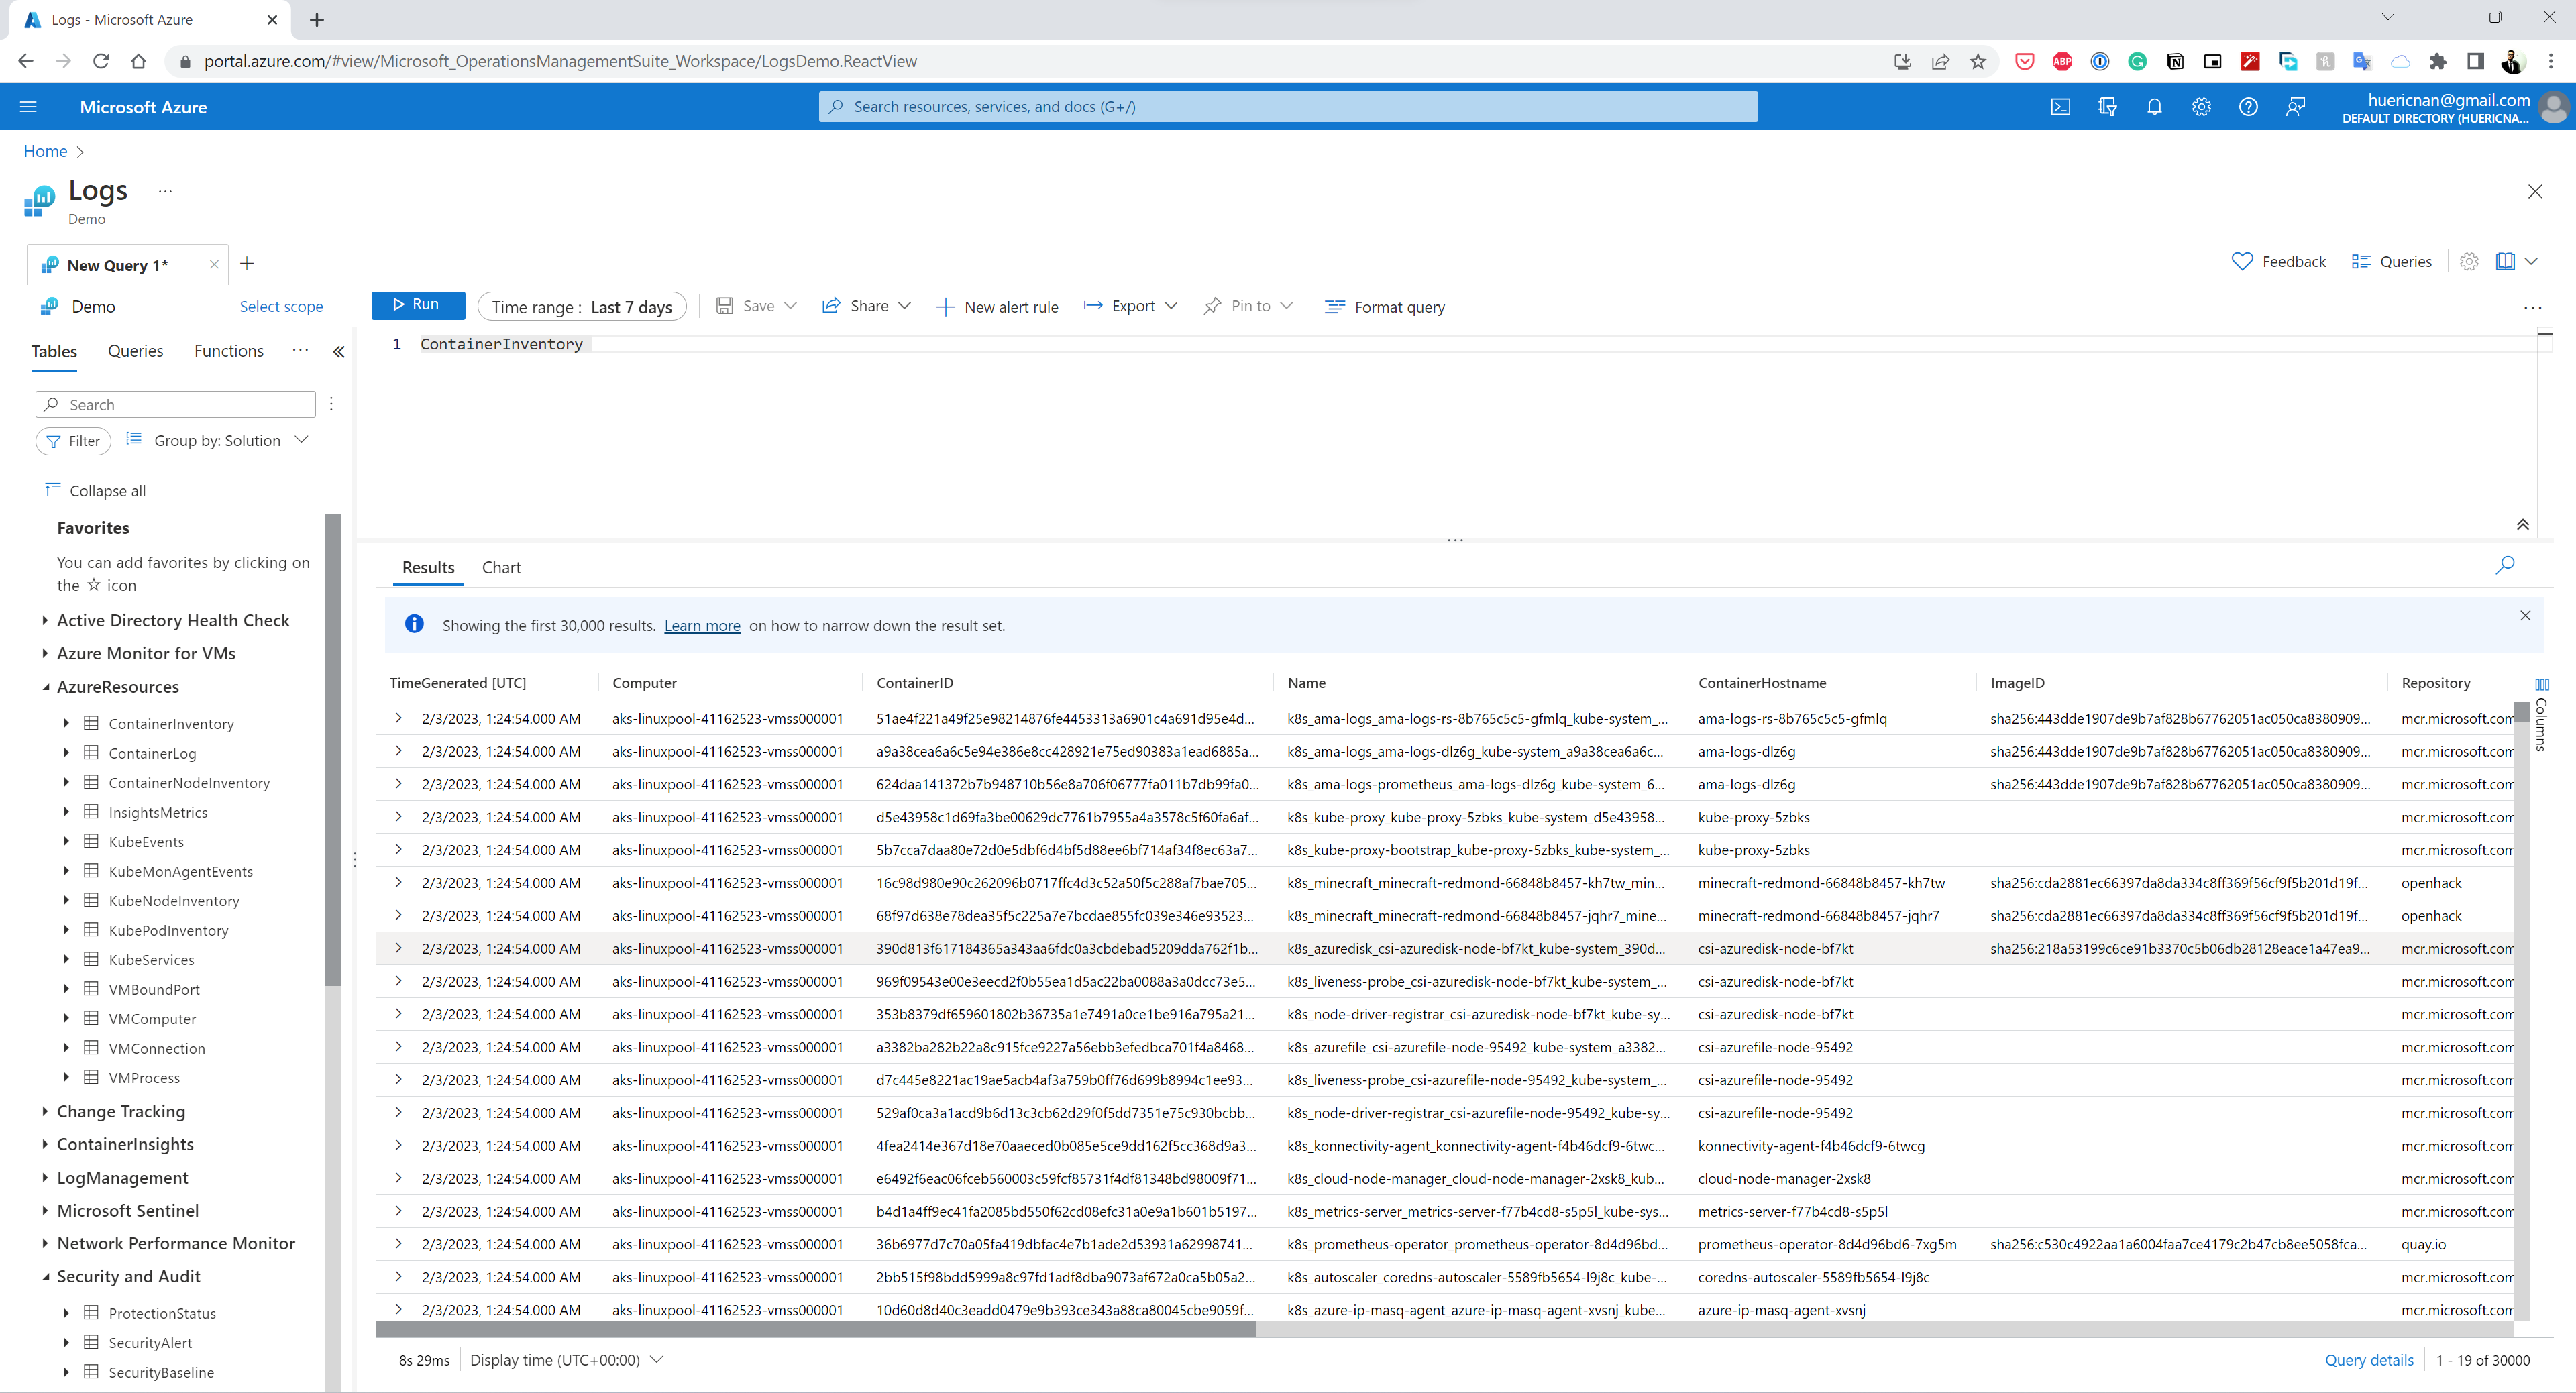Open Directories and subscriptions filter icon
This screenshot has height=1393, width=2576.
click(2108, 107)
